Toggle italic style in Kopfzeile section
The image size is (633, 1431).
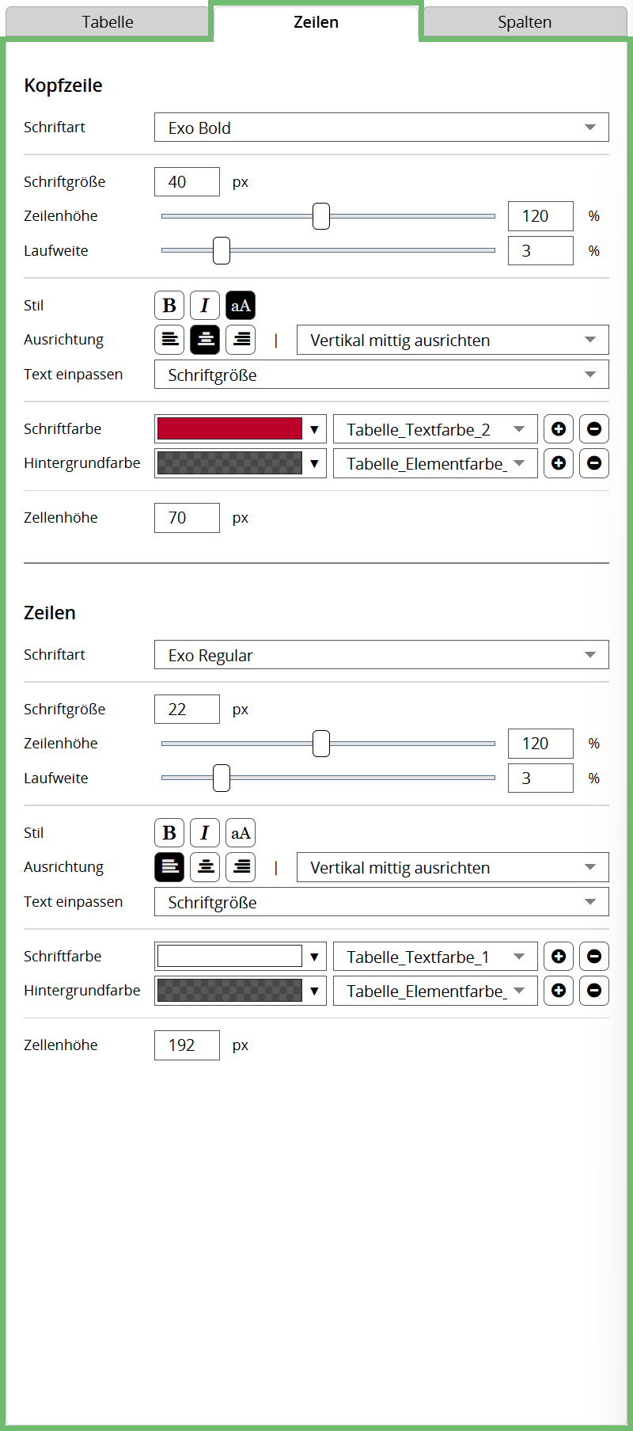(x=205, y=306)
